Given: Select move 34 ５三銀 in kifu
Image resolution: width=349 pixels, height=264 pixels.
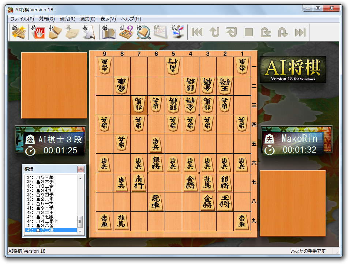Looking at the screenshot, I should (x=51, y=177).
